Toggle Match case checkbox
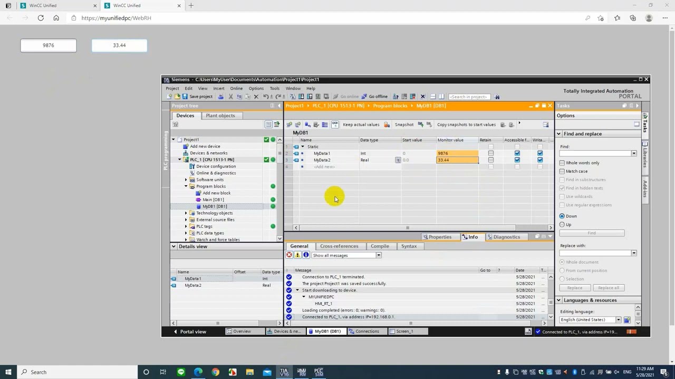Viewport: 675px width, 379px height. [562, 171]
